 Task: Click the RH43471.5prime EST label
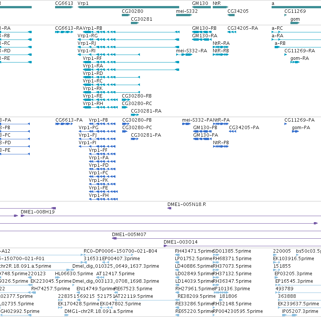(x=194, y=251)
